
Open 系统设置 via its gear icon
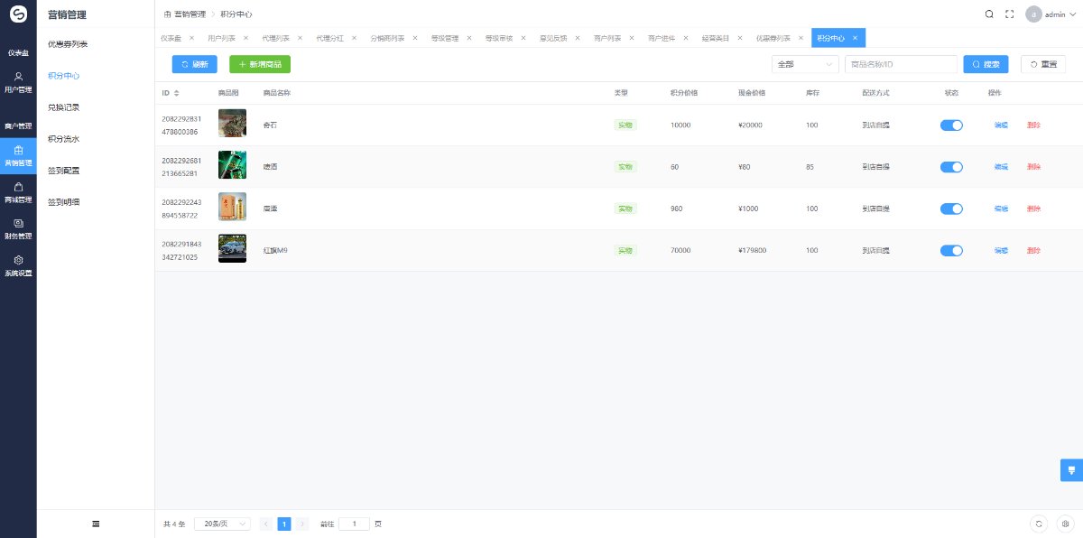coord(18,259)
